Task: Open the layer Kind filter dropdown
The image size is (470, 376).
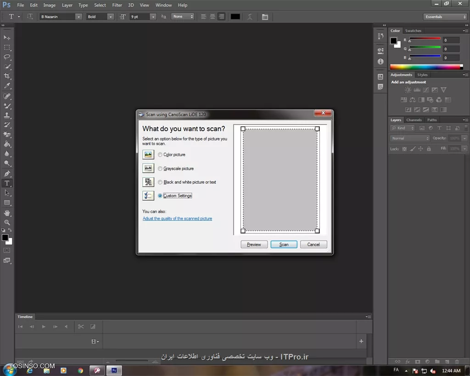Action: [x=402, y=128]
